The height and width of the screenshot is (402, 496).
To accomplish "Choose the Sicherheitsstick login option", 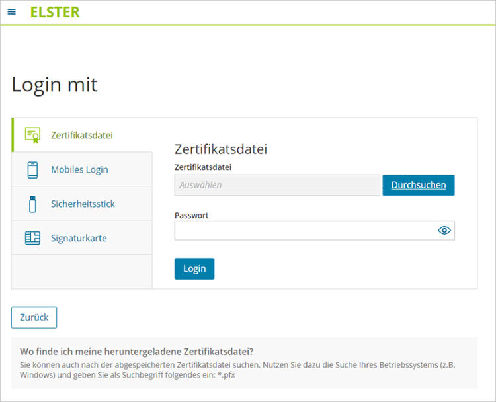I will (83, 204).
